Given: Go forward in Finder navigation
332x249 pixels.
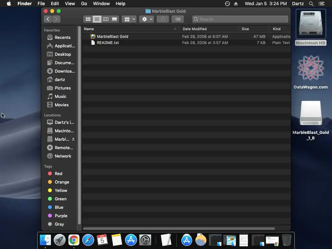Looking at the screenshot, I should (x=56, y=19).
